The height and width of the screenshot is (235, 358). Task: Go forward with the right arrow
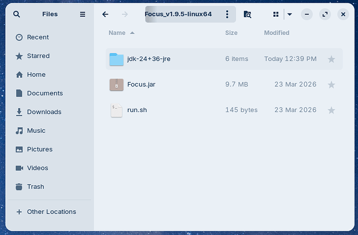125,15
